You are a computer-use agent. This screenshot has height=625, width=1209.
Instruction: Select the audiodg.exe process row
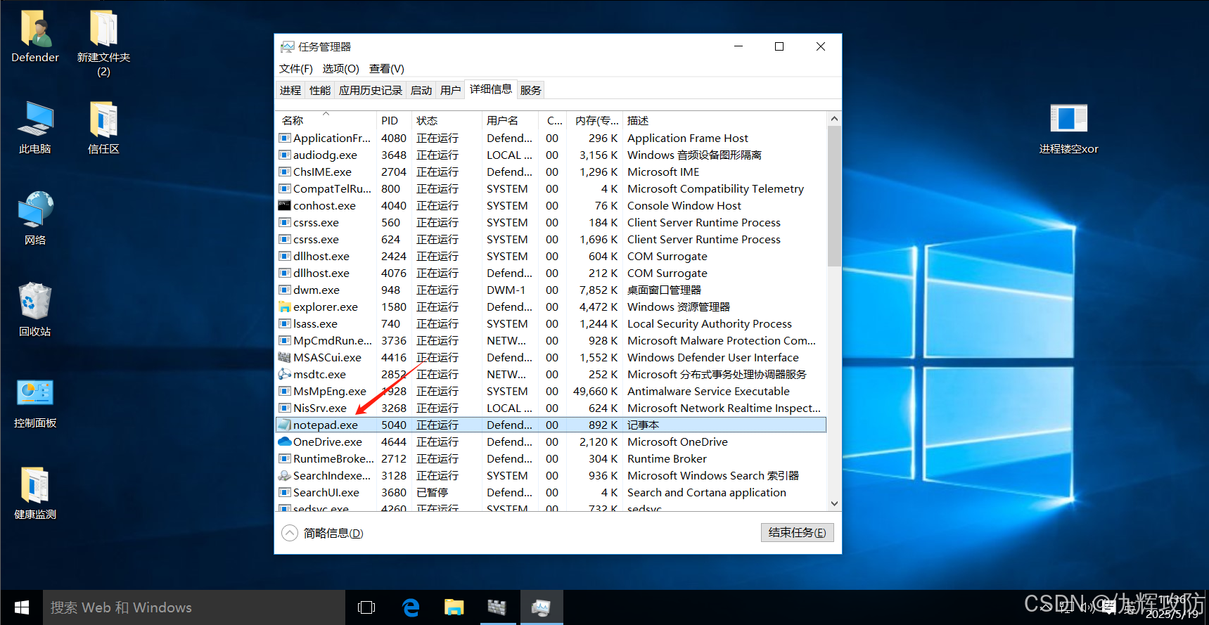click(x=551, y=155)
